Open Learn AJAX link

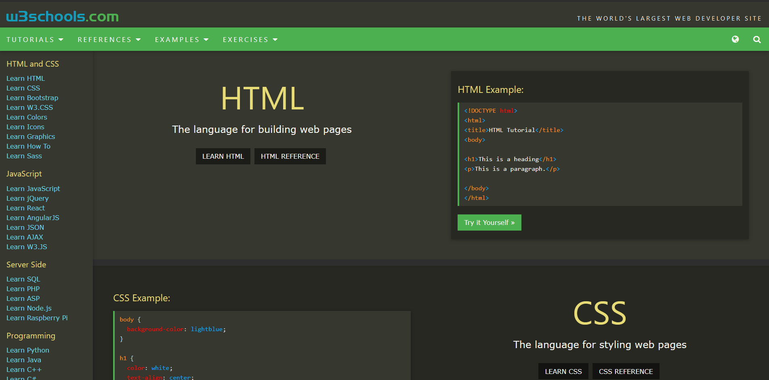(25, 237)
